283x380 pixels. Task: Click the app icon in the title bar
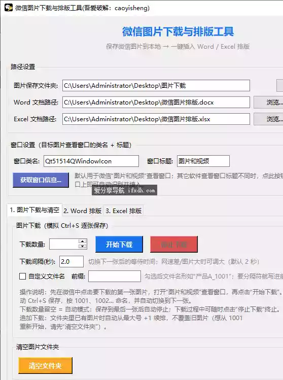pos(8,8)
